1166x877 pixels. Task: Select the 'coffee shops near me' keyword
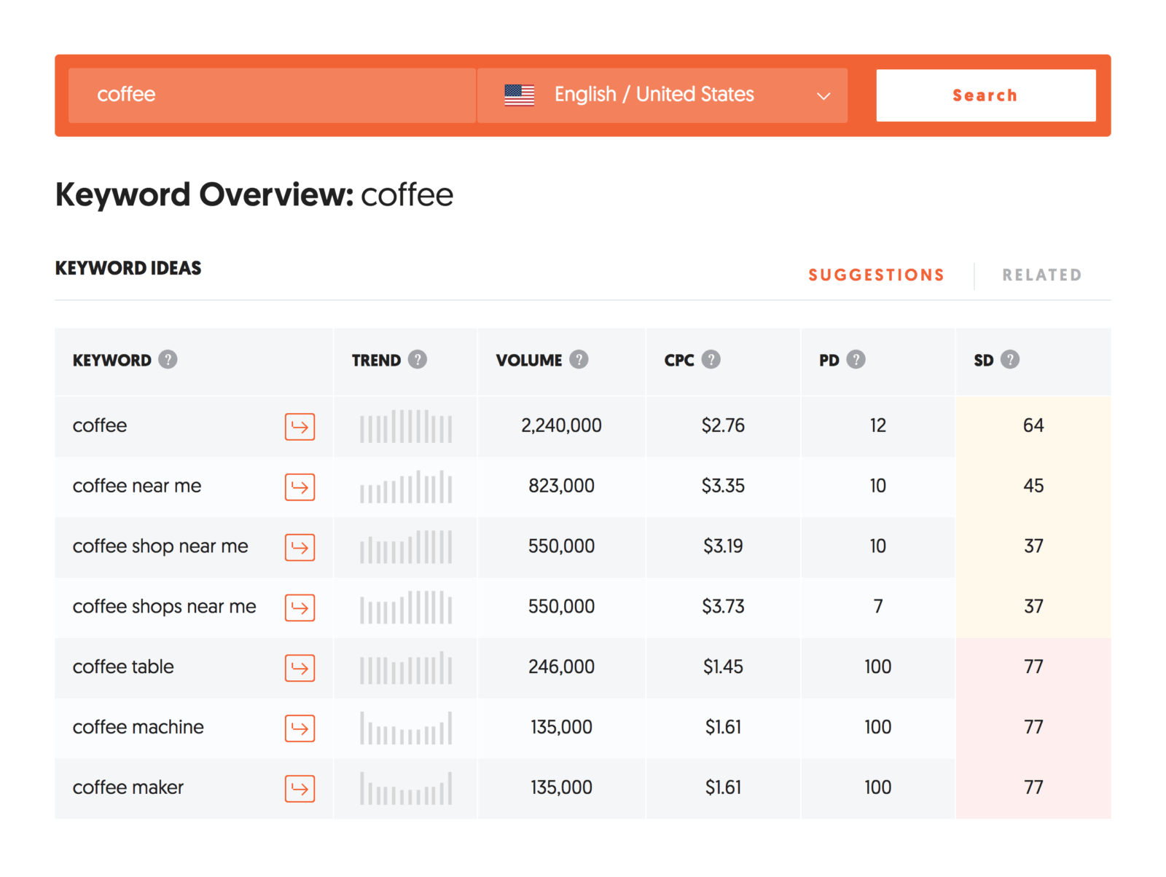(x=164, y=607)
